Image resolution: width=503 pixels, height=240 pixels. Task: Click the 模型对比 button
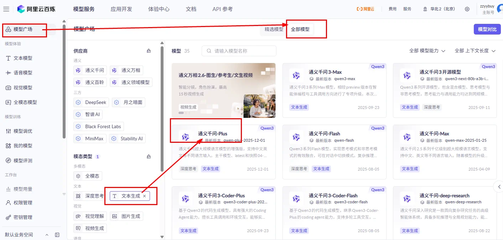(487, 29)
